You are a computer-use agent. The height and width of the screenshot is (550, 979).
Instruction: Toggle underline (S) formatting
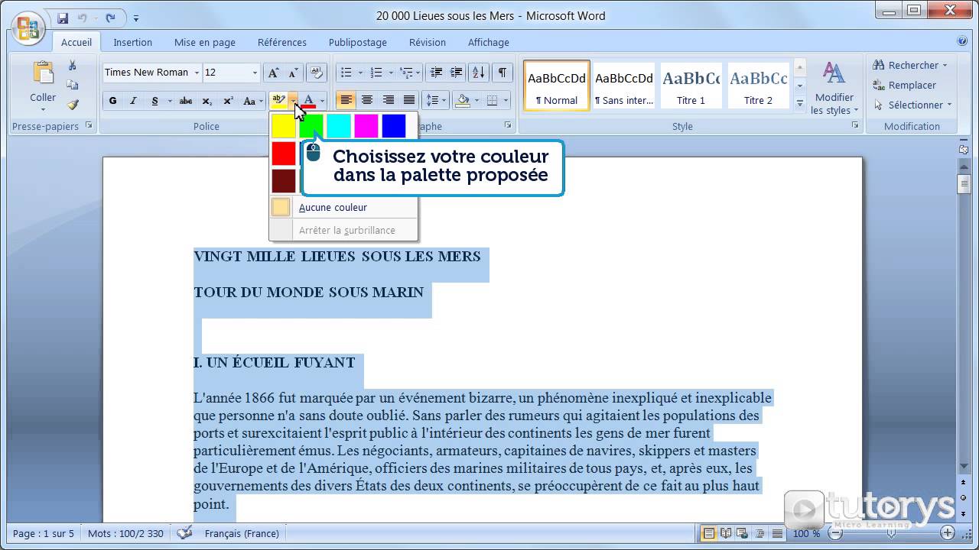[154, 101]
